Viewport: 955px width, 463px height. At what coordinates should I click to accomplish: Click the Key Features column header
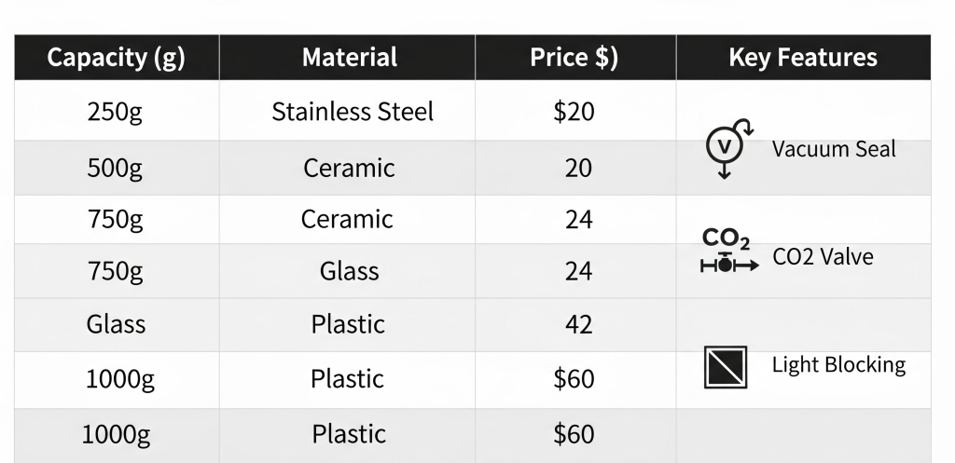pyautogui.click(x=802, y=58)
